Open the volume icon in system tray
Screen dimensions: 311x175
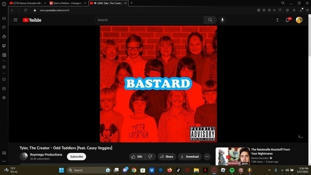click(x=287, y=170)
